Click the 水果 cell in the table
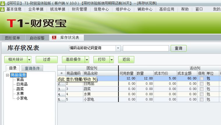This screenshot has height=125, width=221. click(101, 94)
